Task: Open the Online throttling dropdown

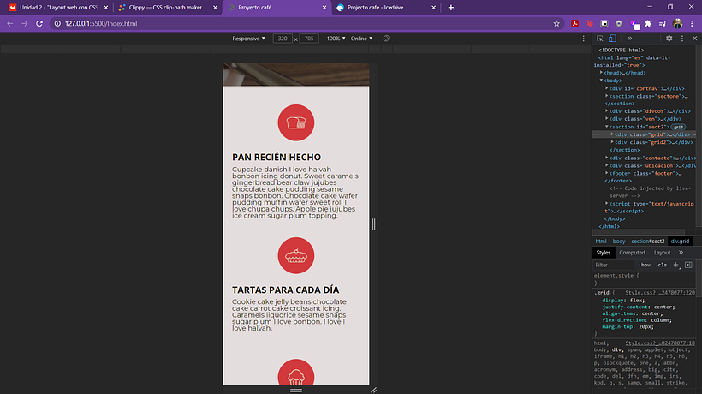Action: 361,39
